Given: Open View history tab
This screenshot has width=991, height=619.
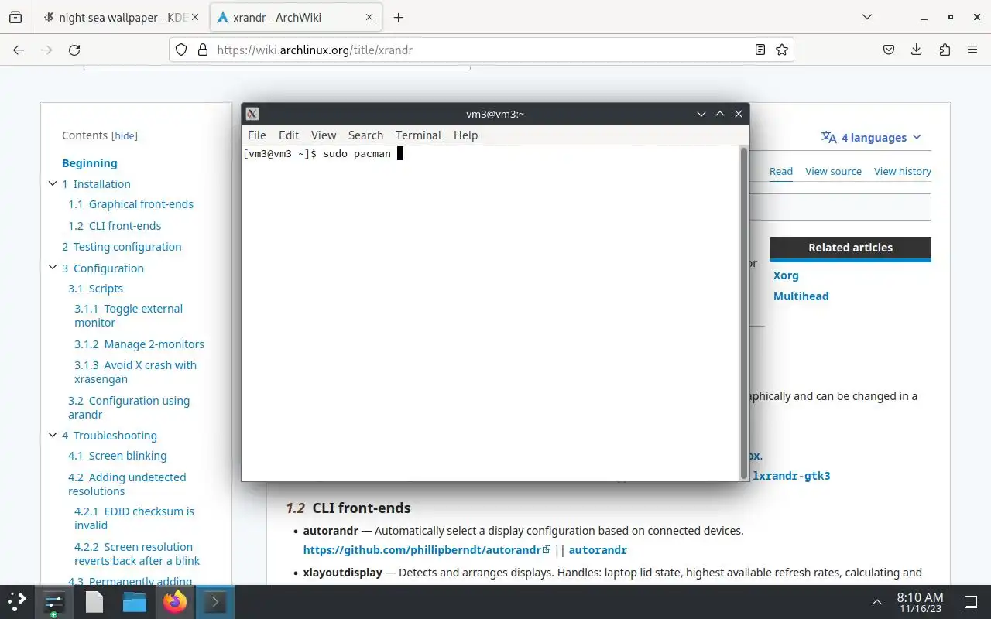Looking at the screenshot, I should click(903, 171).
